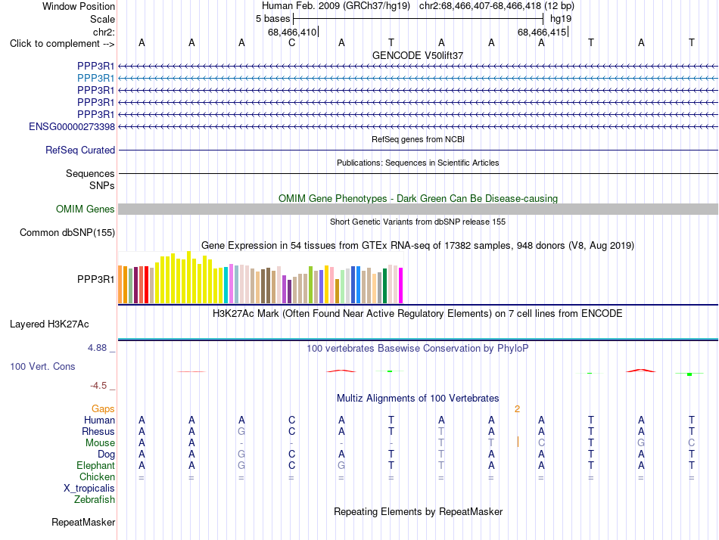Click the orange insertion bar in the Mouse row
This screenshot has height=540, width=719.
[x=518, y=442]
